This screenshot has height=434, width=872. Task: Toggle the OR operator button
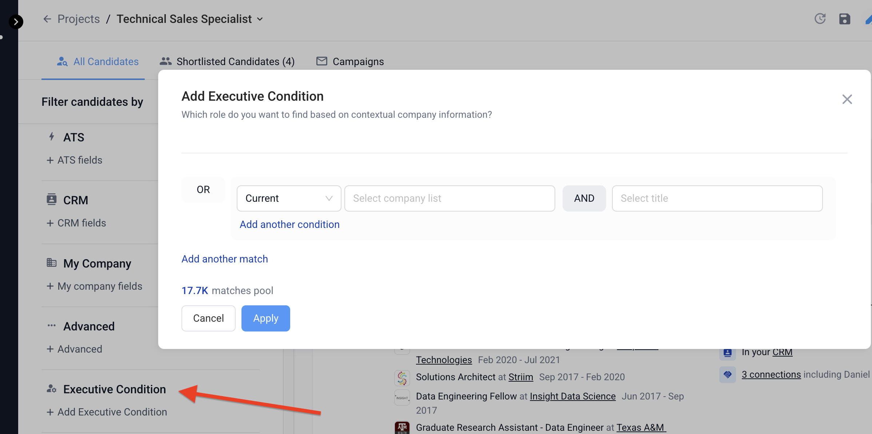point(203,190)
